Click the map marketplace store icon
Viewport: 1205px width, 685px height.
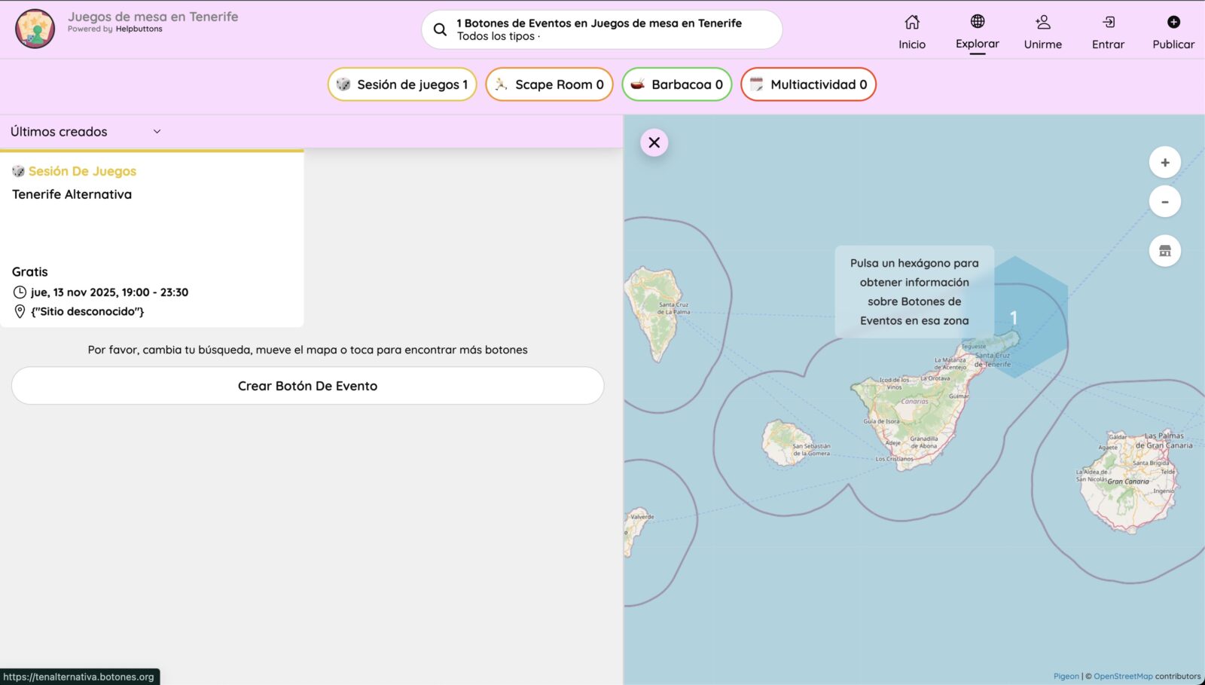tap(1164, 251)
